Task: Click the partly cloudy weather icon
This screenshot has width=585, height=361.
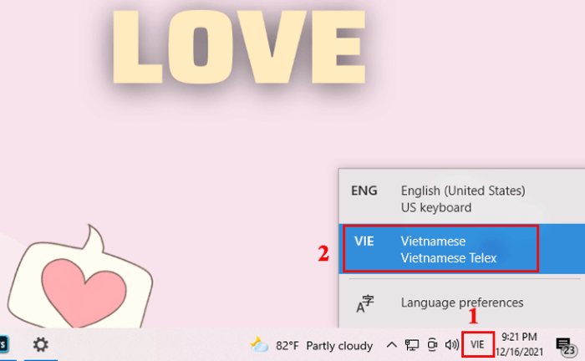Action: click(x=260, y=344)
